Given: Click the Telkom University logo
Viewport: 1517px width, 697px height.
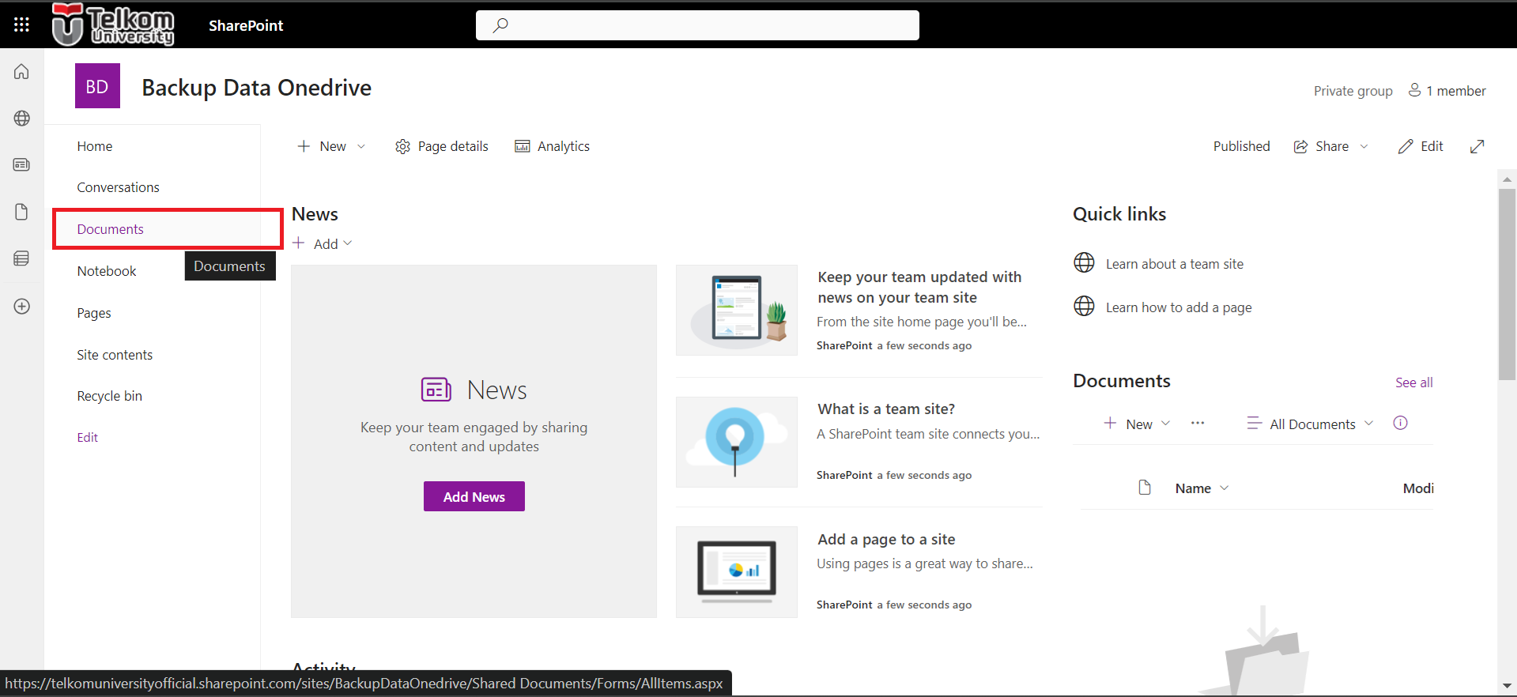Looking at the screenshot, I should click(x=112, y=24).
